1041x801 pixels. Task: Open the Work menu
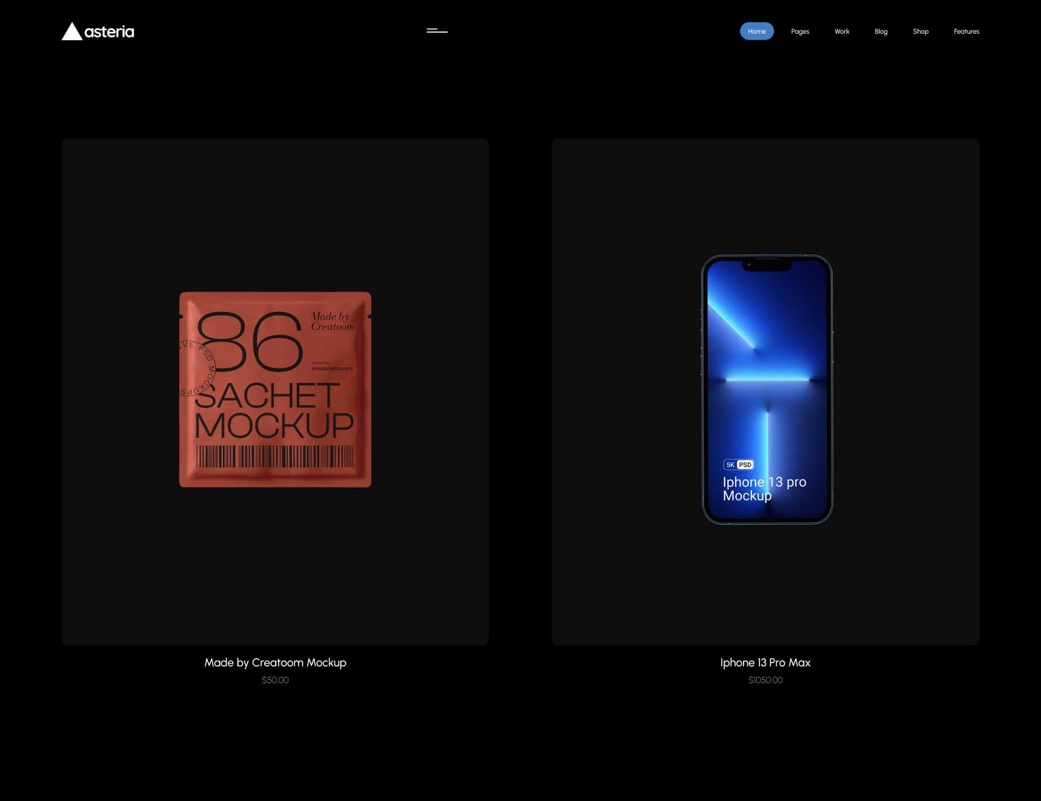pyautogui.click(x=841, y=31)
